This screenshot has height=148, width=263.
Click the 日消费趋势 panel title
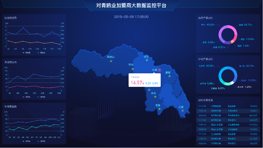pyautogui.click(x=10, y=18)
